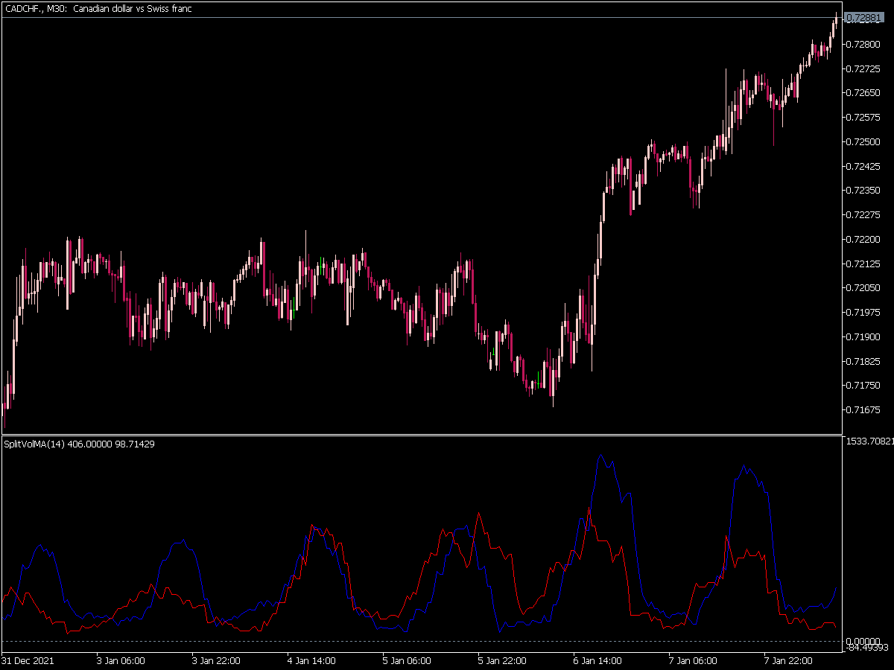Click the 31 Dec 2021 date label
Screen dimensions: 894x670
point(28,660)
